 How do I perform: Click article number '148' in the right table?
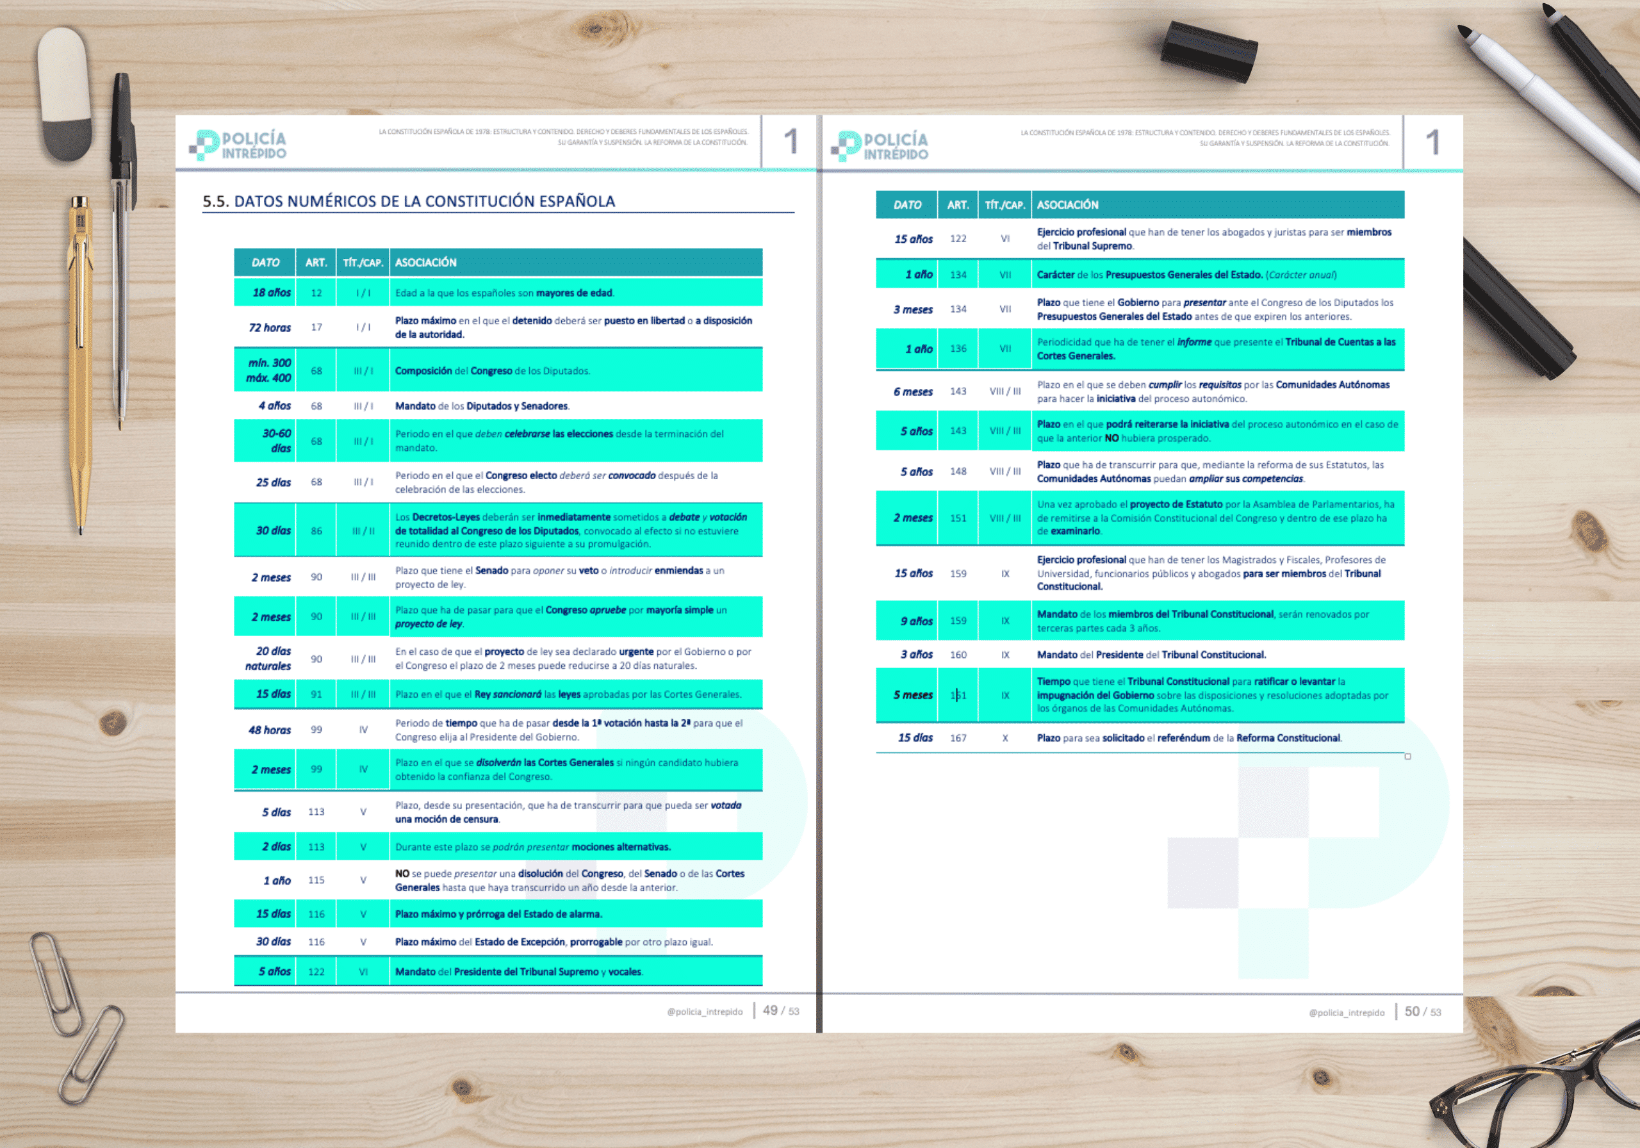958,471
